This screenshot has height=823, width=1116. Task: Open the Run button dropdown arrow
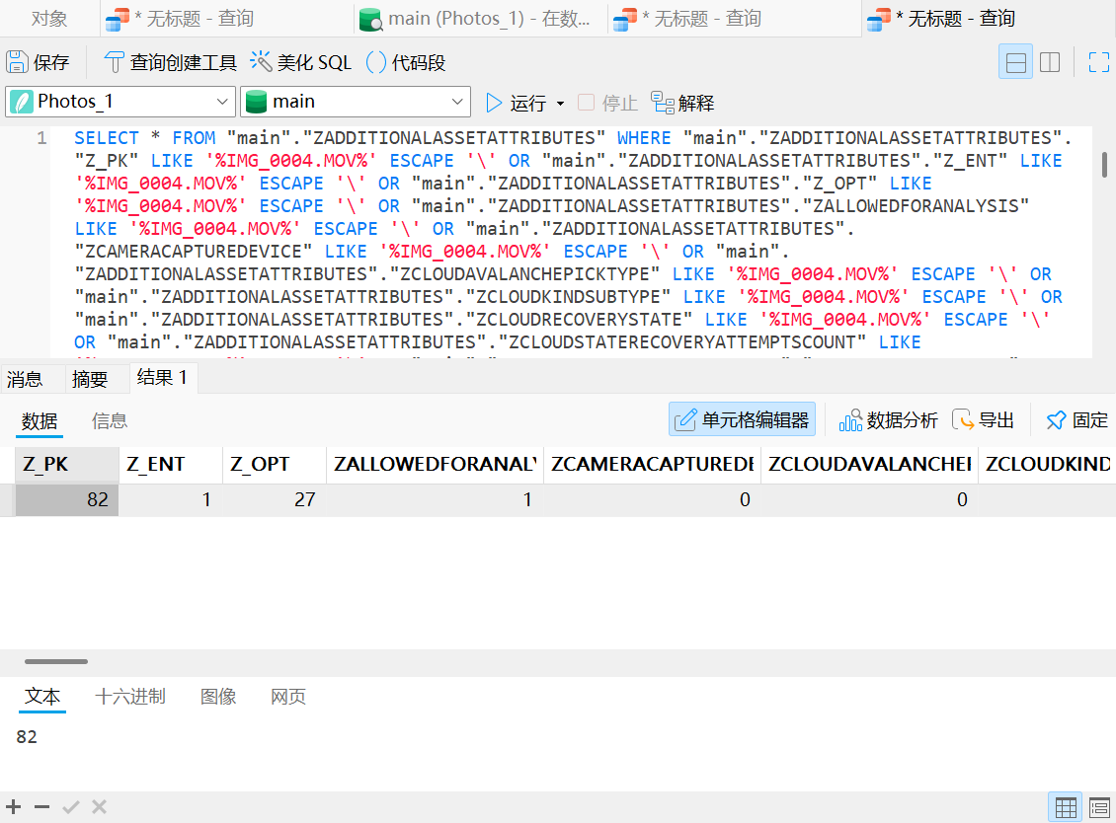coord(560,104)
